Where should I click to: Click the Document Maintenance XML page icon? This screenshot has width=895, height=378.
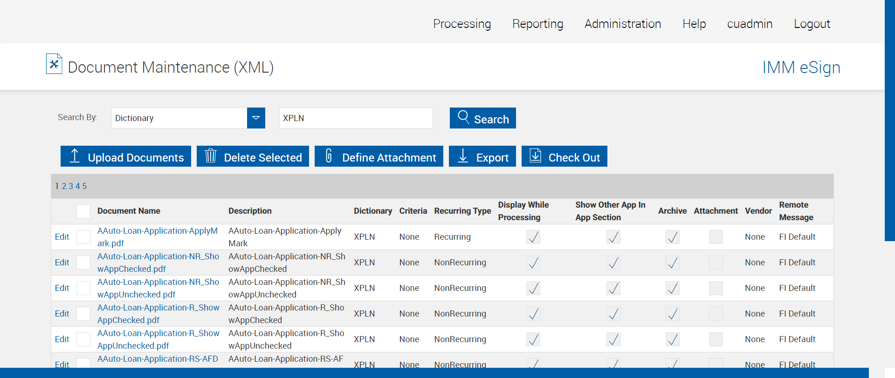(54, 64)
